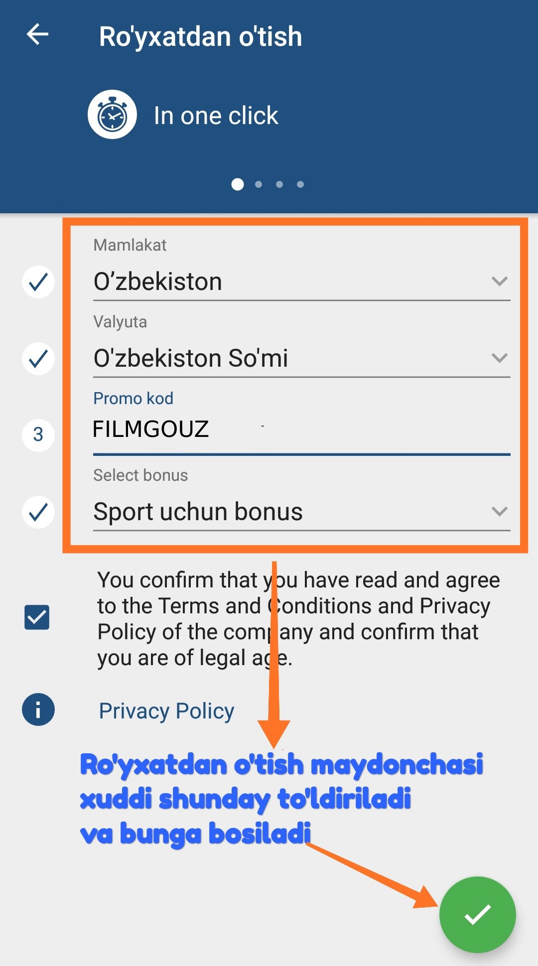Tap the back arrow icon

click(x=37, y=35)
